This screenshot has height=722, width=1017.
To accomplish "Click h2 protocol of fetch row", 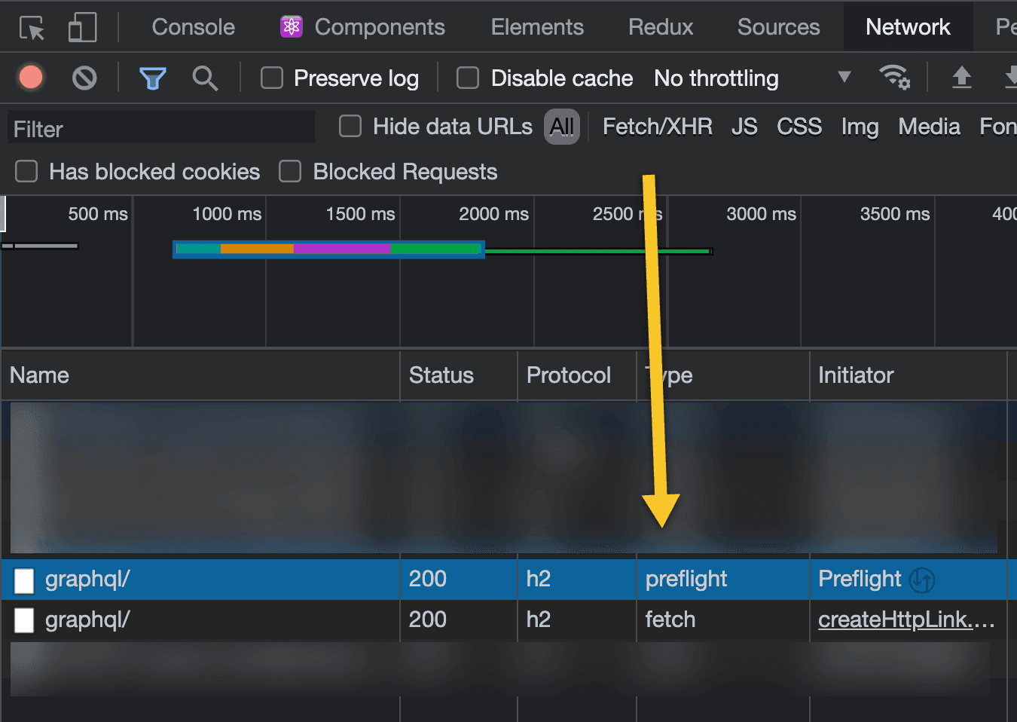I will [539, 620].
